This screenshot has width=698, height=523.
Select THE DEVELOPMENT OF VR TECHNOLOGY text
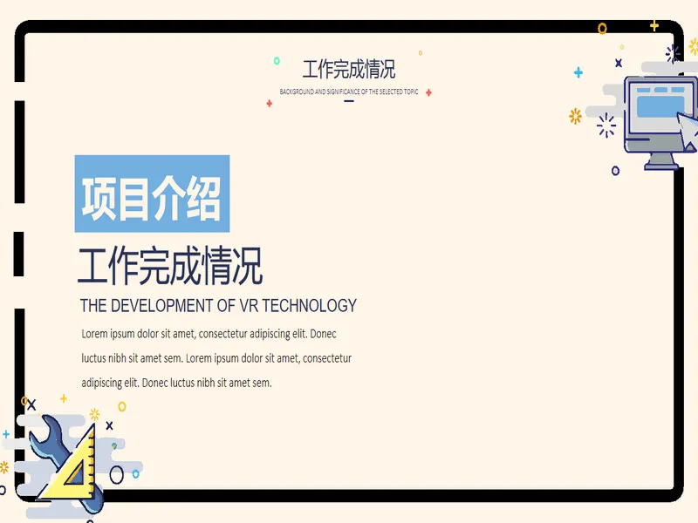(218, 306)
